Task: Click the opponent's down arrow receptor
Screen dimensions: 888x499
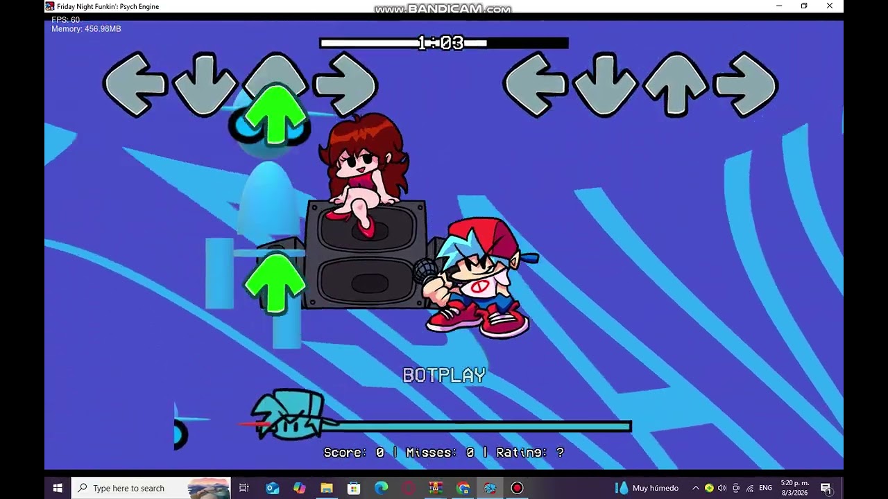Action: coord(205,83)
